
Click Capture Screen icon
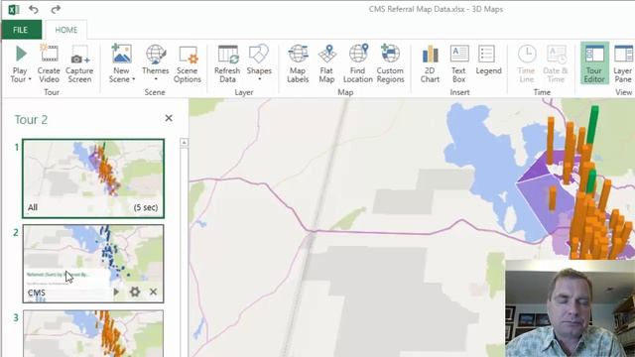coord(79,63)
